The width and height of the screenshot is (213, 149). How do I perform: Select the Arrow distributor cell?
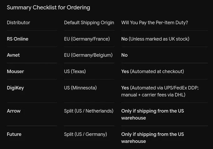coord(14,111)
